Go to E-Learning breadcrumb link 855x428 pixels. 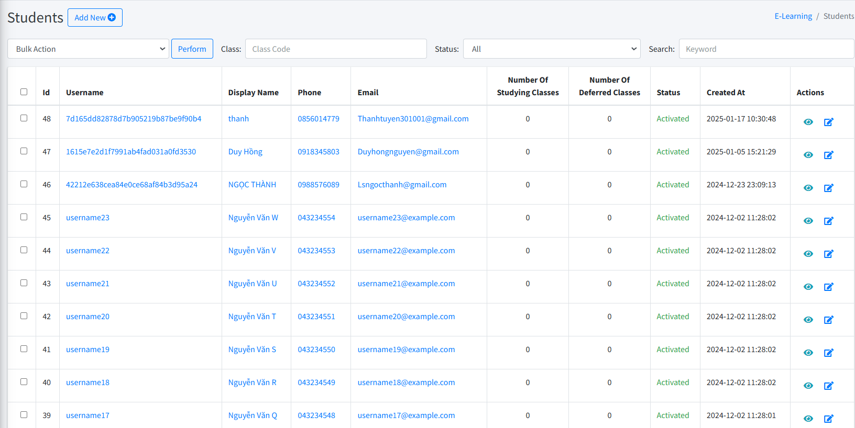click(x=793, y=16)
